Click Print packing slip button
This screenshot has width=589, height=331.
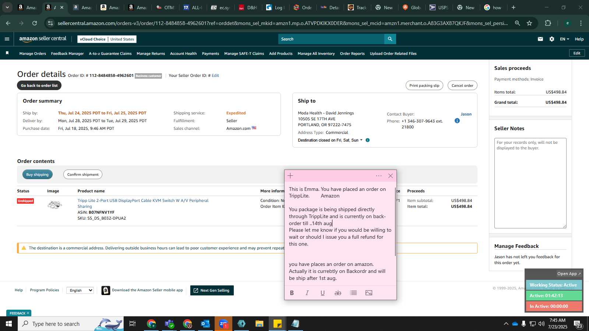pyautogui.click(x=424, y=85)
